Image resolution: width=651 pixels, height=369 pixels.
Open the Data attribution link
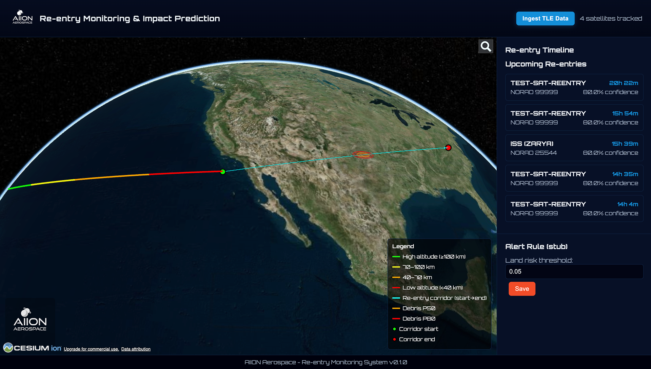click(x=136, y=349)
